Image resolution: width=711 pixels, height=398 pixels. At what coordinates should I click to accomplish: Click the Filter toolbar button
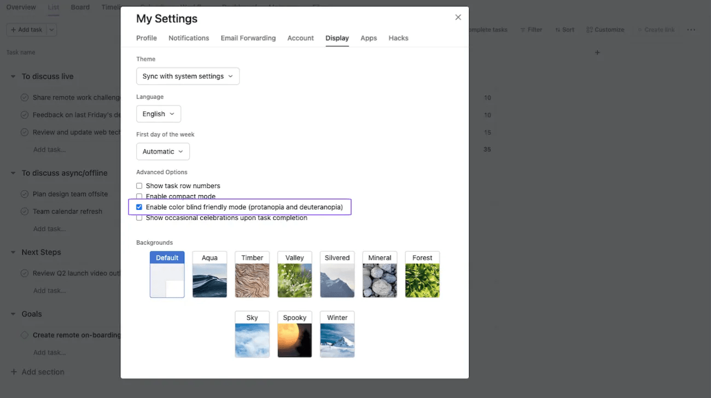(x=531, y=30)
